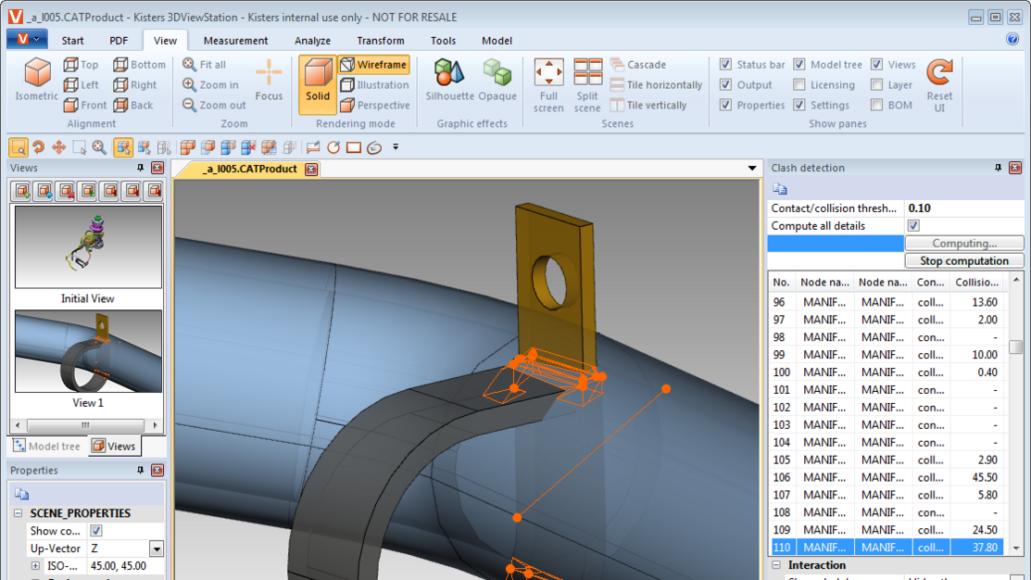Viewport: 1031px width, 580px height.
Task: Align view to Right
Action: pos(135,85)
